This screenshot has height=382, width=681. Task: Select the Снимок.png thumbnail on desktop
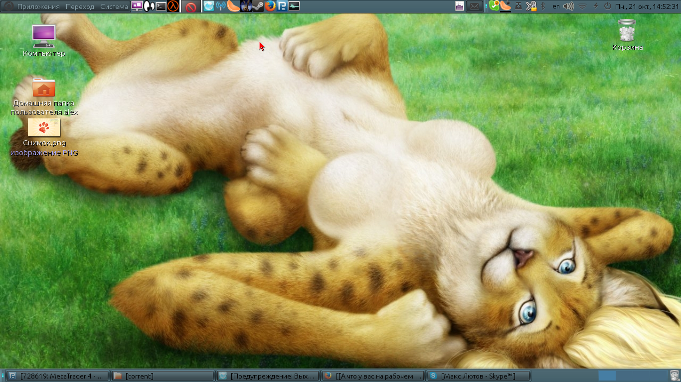[x=44, y=128]
